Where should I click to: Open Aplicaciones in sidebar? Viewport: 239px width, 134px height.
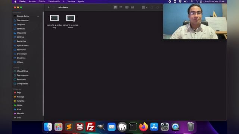point(23,45)
